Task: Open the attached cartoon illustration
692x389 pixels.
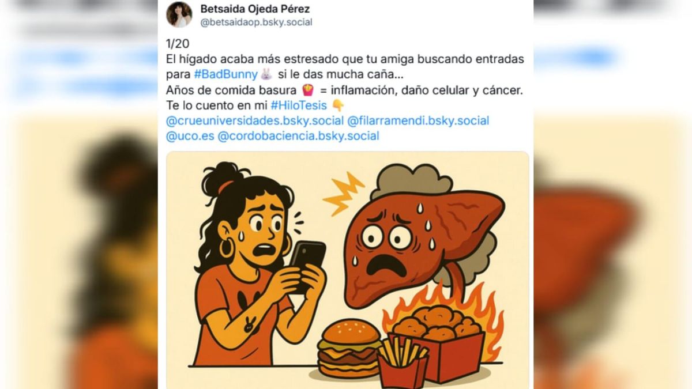Action: [x=348, y=270]
